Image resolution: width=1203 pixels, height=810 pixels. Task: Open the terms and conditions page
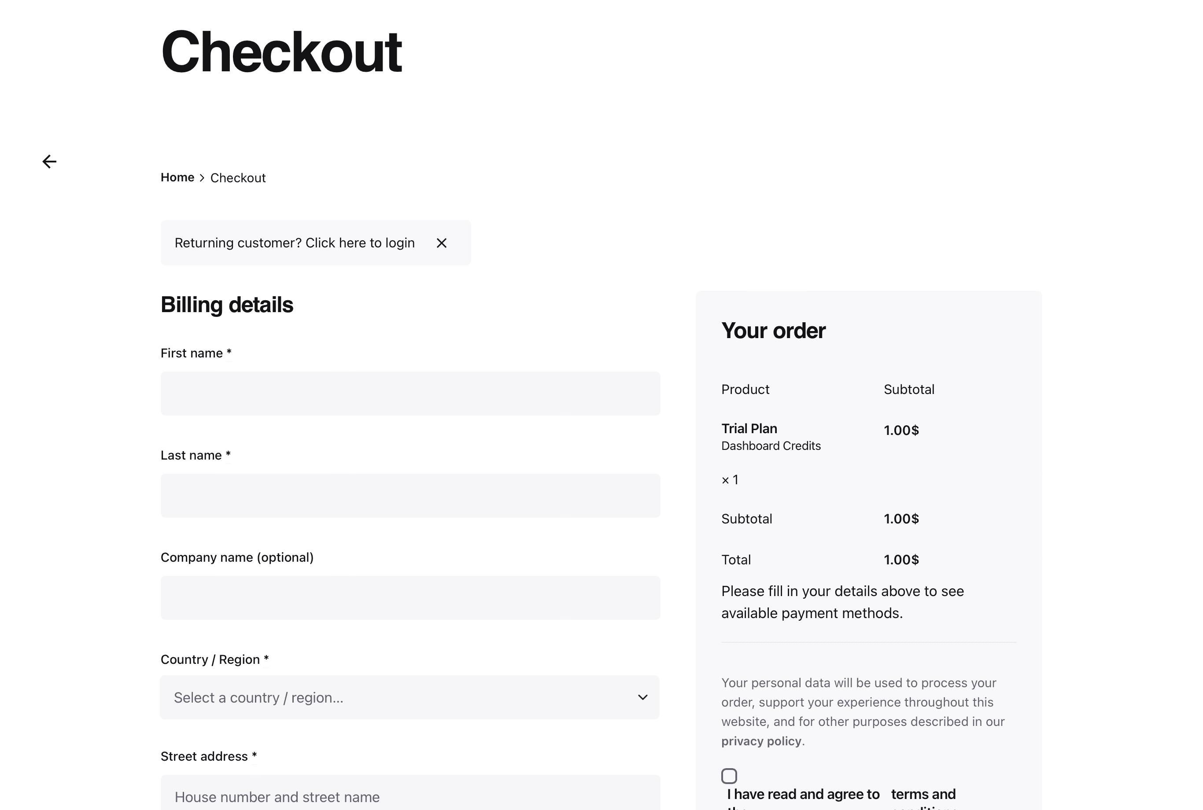point(923,794)
